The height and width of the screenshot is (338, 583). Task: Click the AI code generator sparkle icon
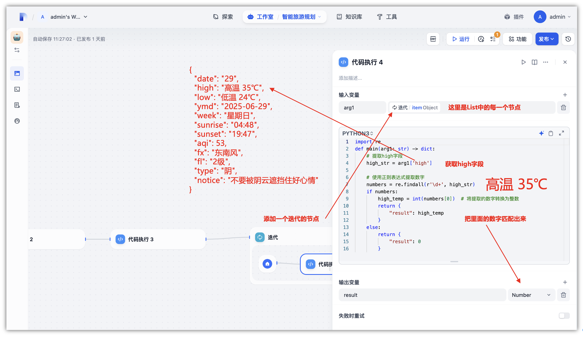click(541, 133)
